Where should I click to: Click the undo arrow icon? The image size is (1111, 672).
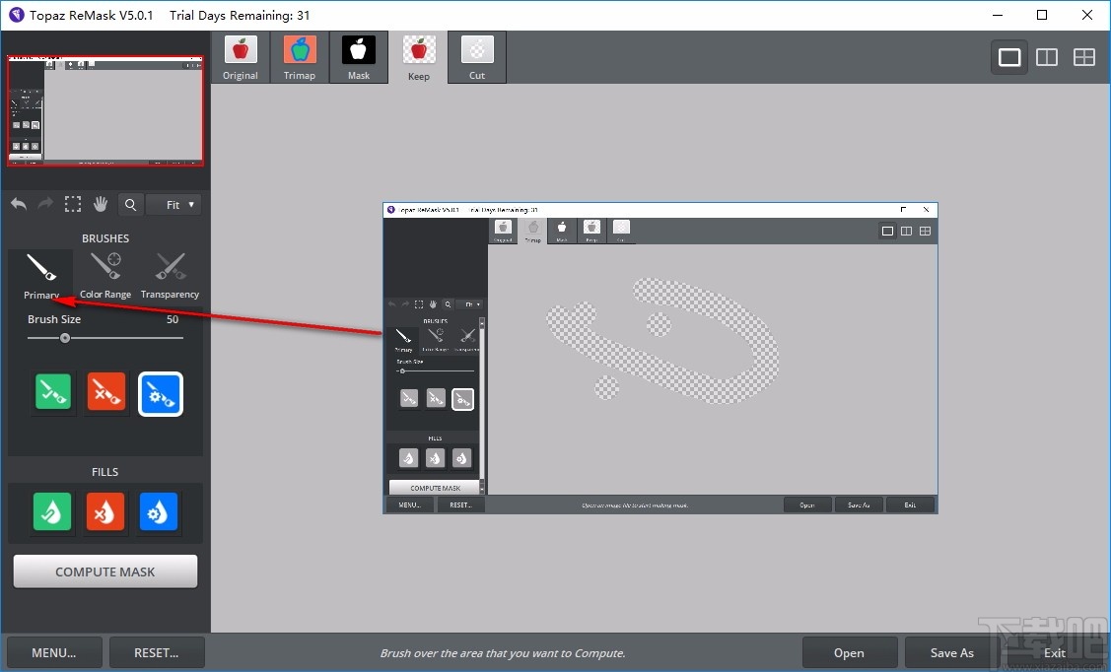tap(19, 204)
